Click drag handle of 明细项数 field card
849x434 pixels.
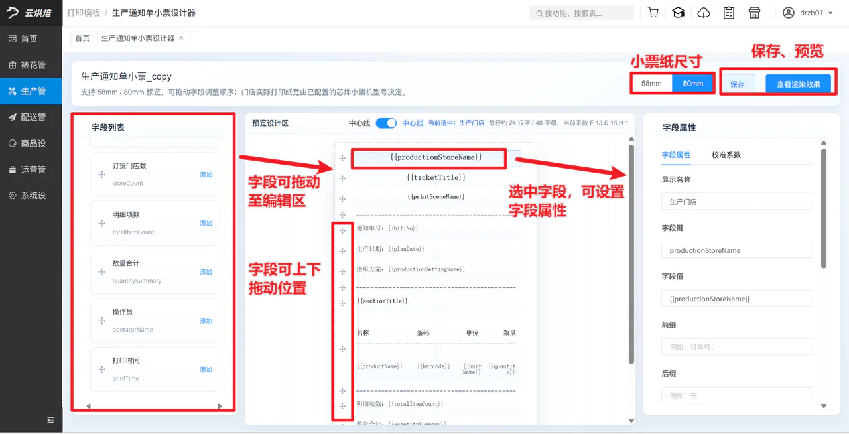point(102,224)
